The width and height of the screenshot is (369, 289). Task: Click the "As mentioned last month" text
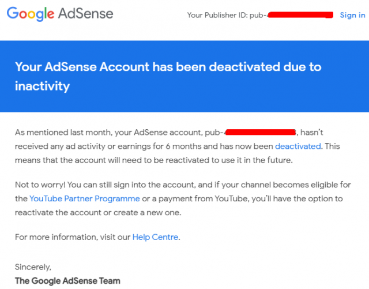pos(60,133)
